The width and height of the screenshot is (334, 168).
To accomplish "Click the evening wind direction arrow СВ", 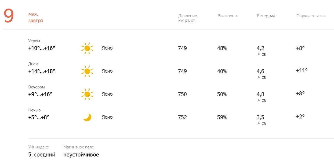I will [259, 100].
